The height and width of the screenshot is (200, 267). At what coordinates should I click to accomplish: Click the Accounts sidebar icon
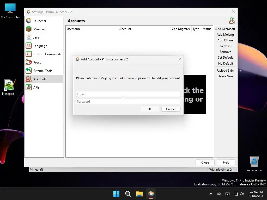[29, 79]
